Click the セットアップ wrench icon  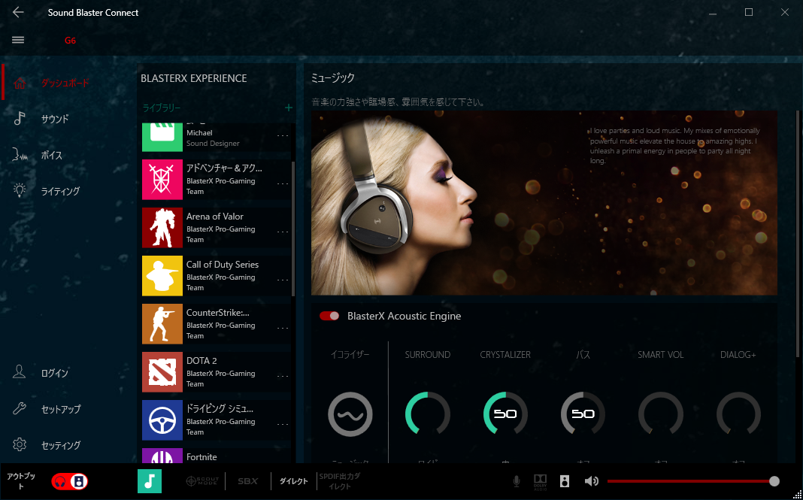(x=20, y=408)
